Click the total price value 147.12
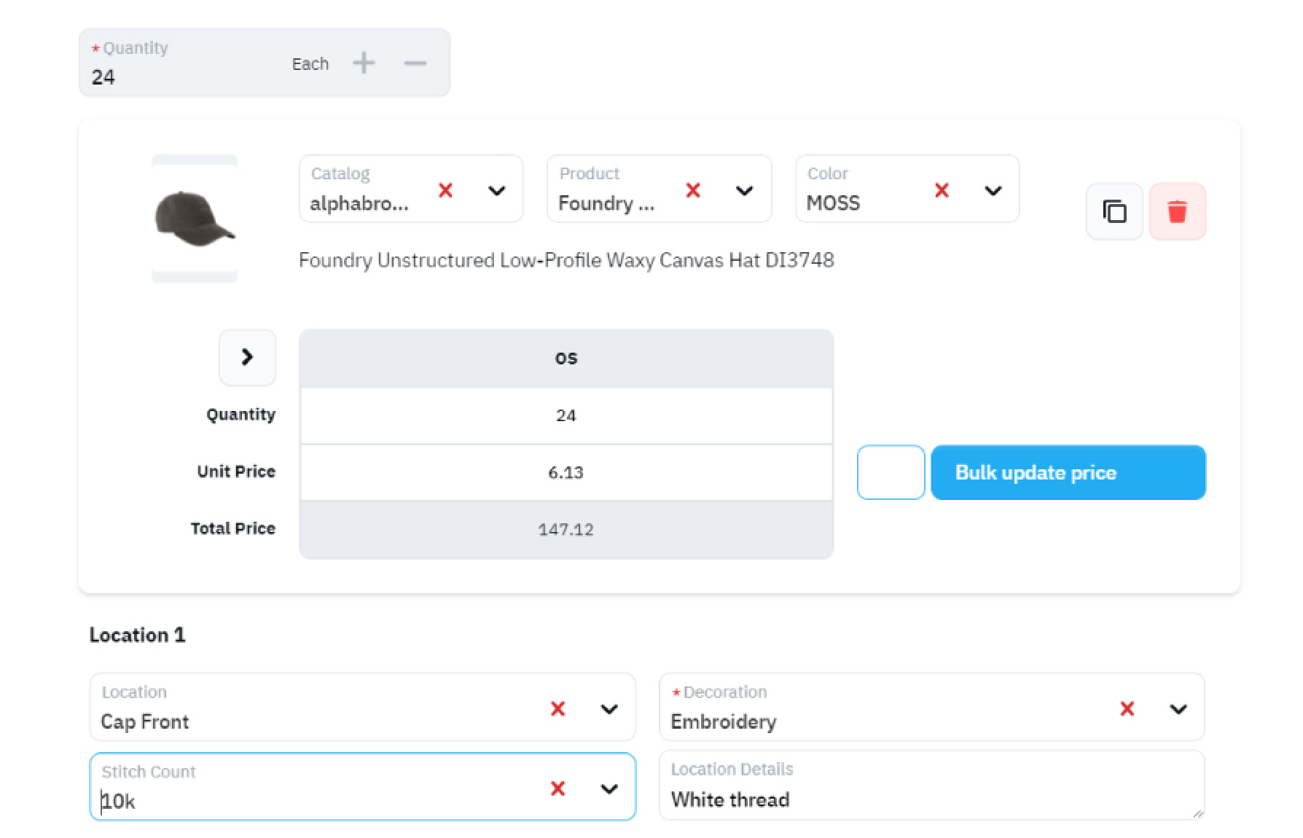1303x838 pixels. [566, 529]
